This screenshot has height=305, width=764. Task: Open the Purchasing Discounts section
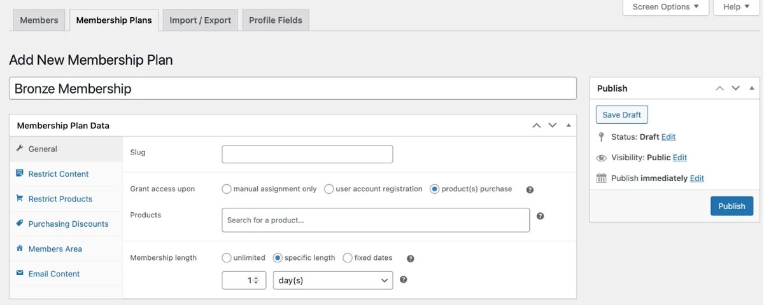coord(66,224)
